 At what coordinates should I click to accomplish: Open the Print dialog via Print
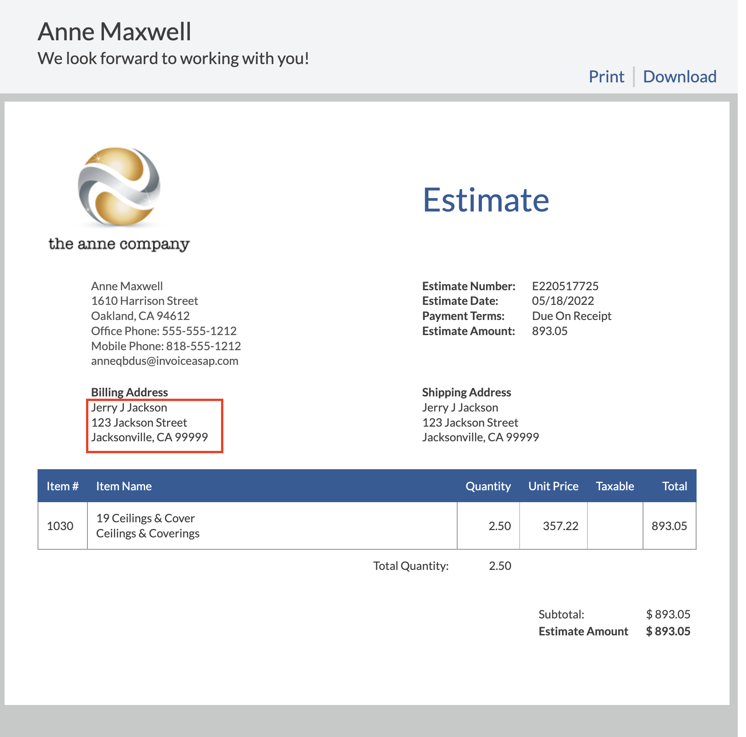[x=606, y=76]
